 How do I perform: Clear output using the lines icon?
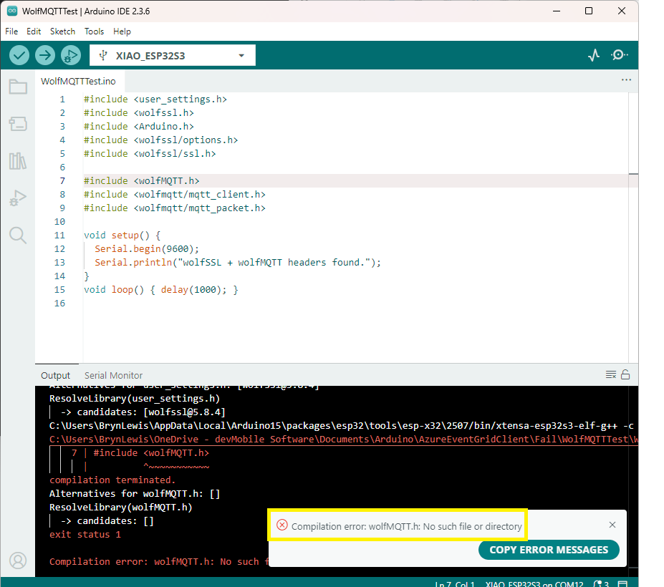[611, 374]
